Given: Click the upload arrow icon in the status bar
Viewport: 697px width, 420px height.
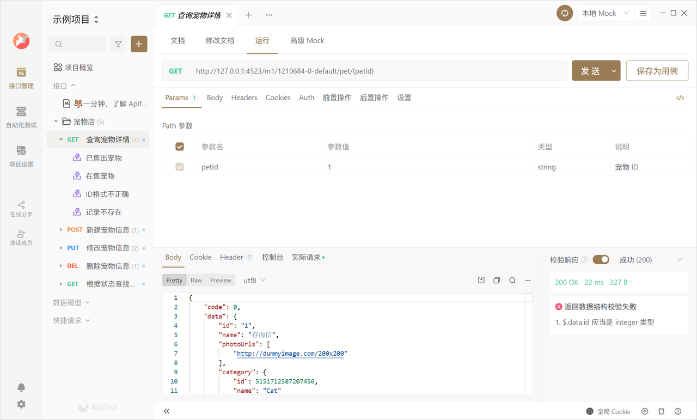Looking at the screenshot, I should click(x=645, y=411).
